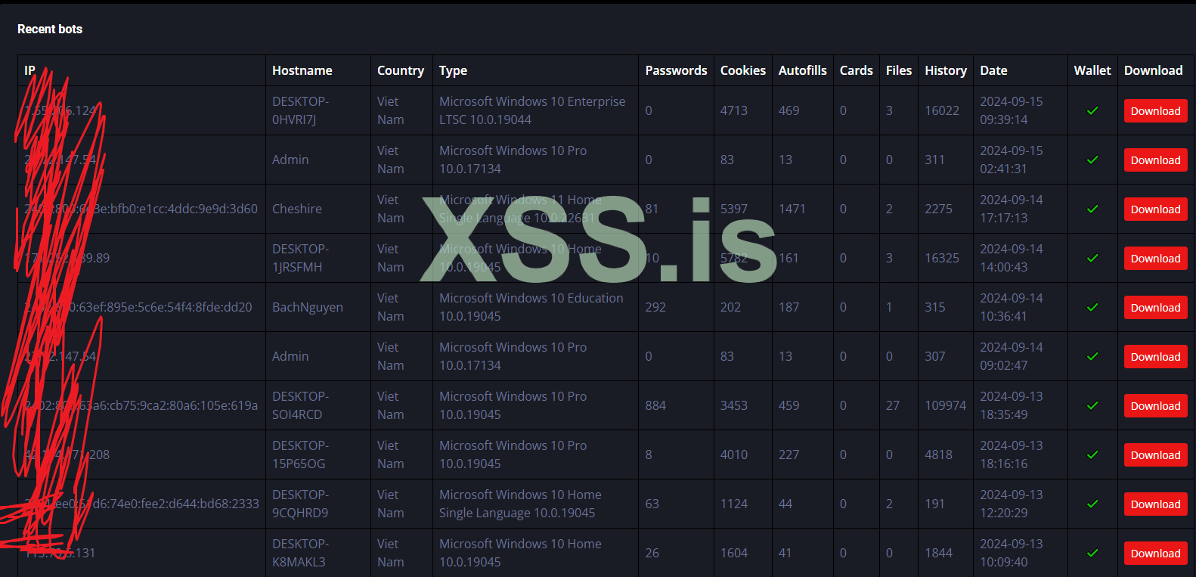Viewport: 1196px width, 577px height.
Task: Click Download for Admin dated 2024-09-15 02:41:31
Action: (1155, 160)
